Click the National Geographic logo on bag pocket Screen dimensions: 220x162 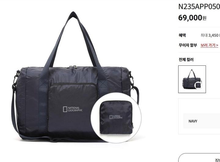click(73, 109)
